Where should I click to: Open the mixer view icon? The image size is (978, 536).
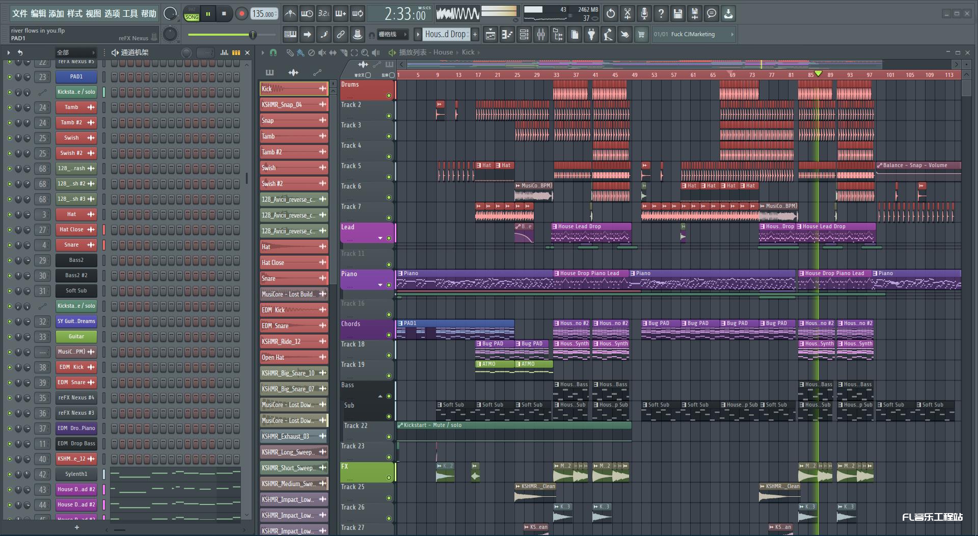(541, 35)
